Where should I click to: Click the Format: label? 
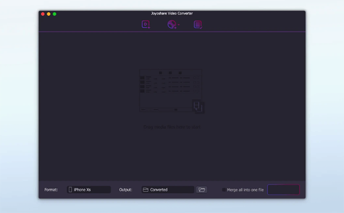click(x=51, y=190)
